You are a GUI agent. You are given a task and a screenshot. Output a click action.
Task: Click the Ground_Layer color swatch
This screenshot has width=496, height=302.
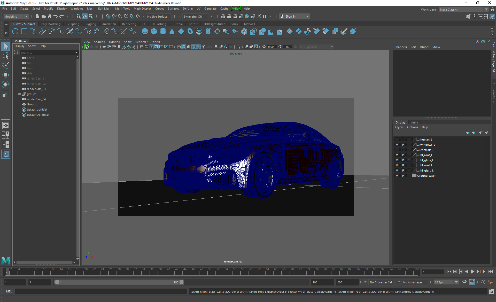[414, 176]
